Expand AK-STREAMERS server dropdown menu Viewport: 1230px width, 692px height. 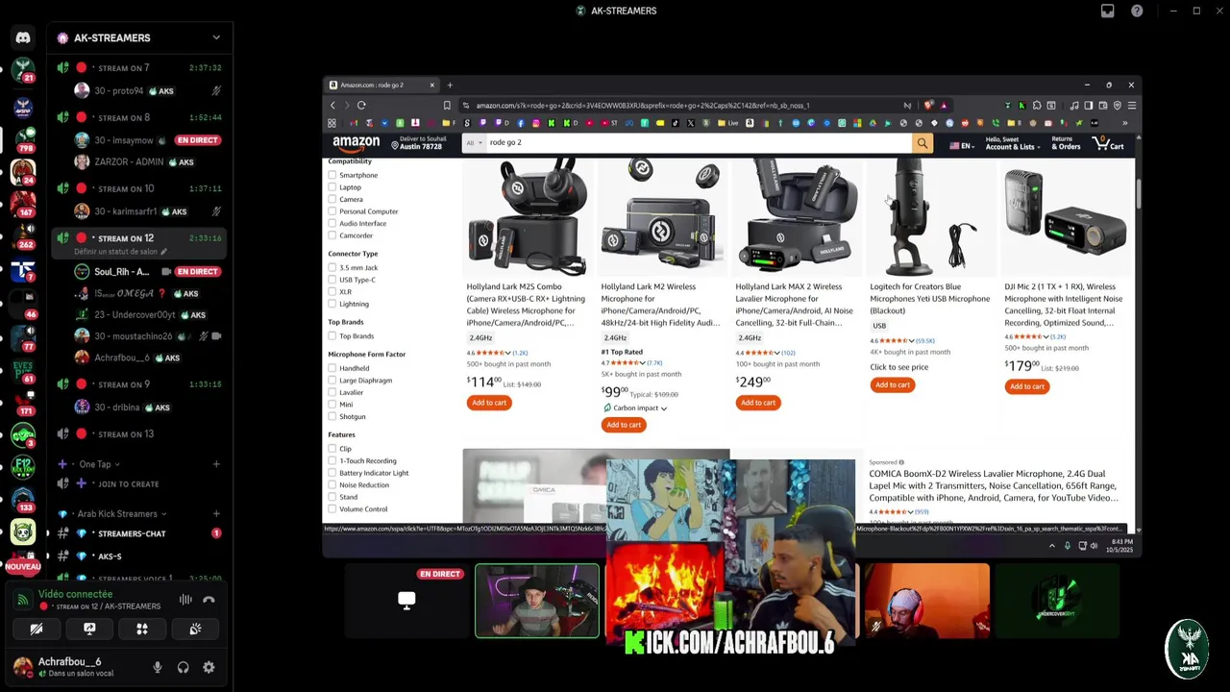[216, 37]
